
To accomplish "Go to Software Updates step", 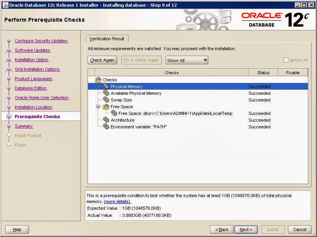I will pyautogui.click(x=32, y=50).
